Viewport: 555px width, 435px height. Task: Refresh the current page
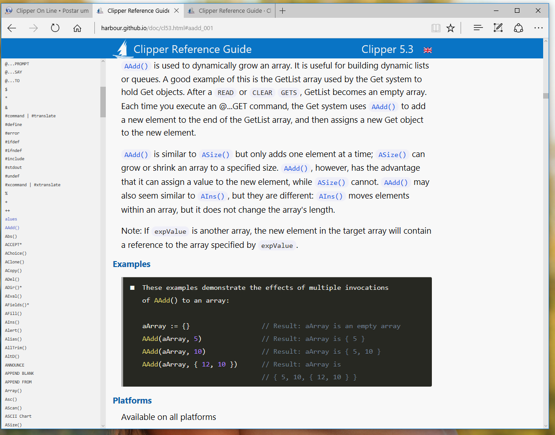[55, 28]
